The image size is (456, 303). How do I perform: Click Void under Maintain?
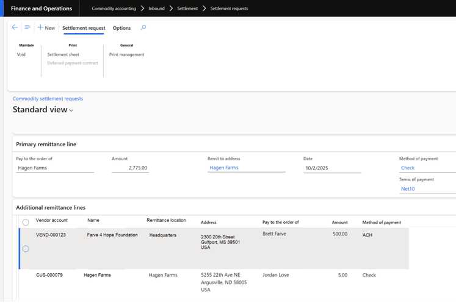click(x=21, y=55)
